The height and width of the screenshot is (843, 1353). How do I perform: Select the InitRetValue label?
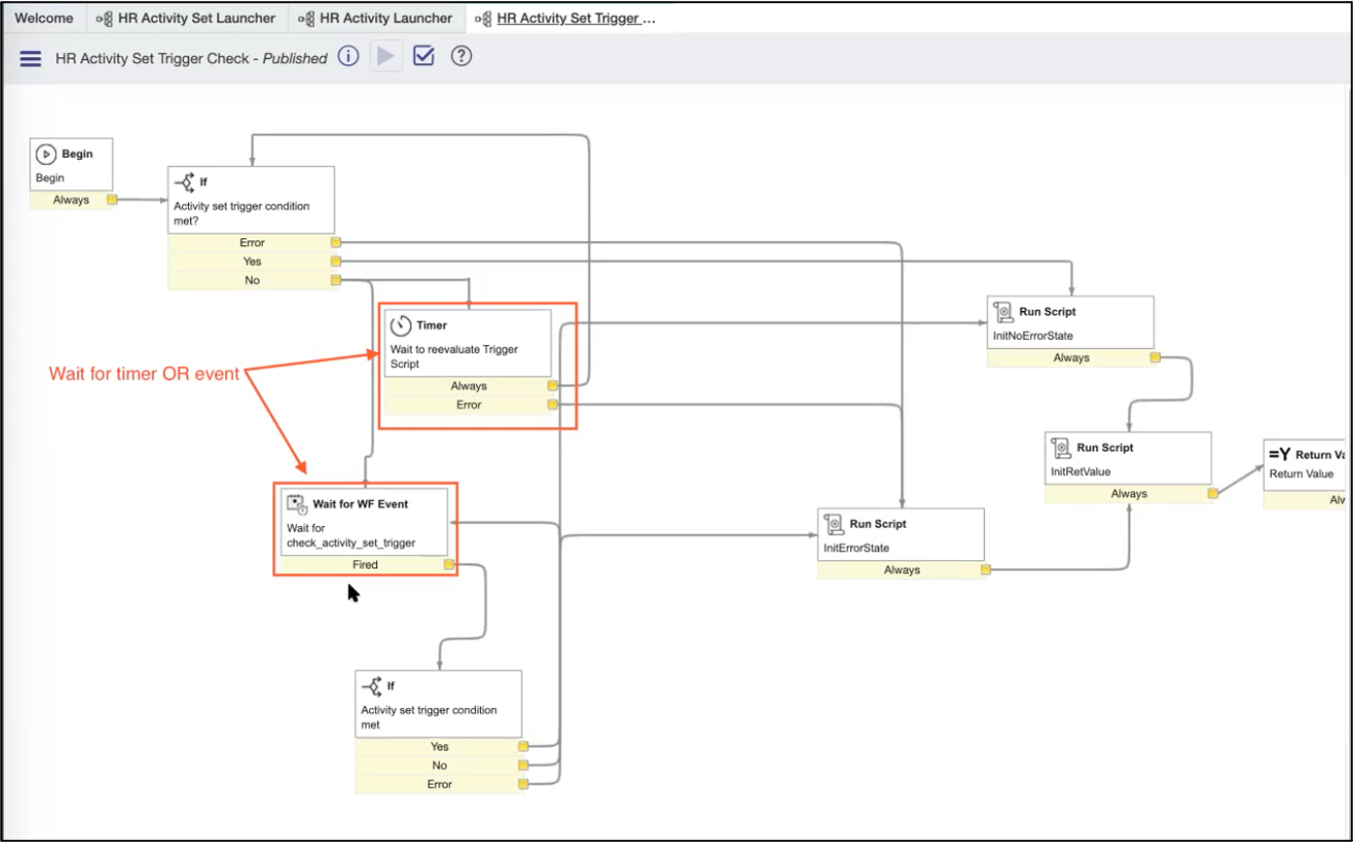1081,472
